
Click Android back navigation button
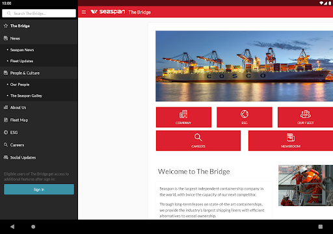point(12,227)
